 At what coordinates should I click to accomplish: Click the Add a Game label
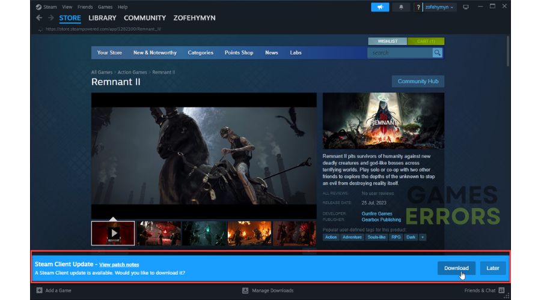click(x=58, y=290)
